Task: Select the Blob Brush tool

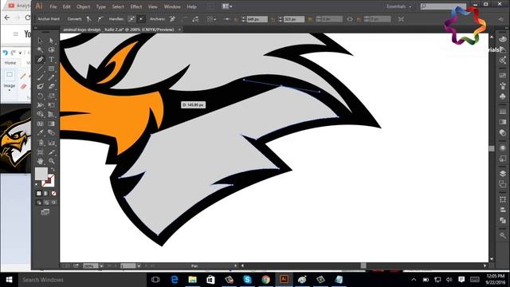Action: (x=40, y=87)
